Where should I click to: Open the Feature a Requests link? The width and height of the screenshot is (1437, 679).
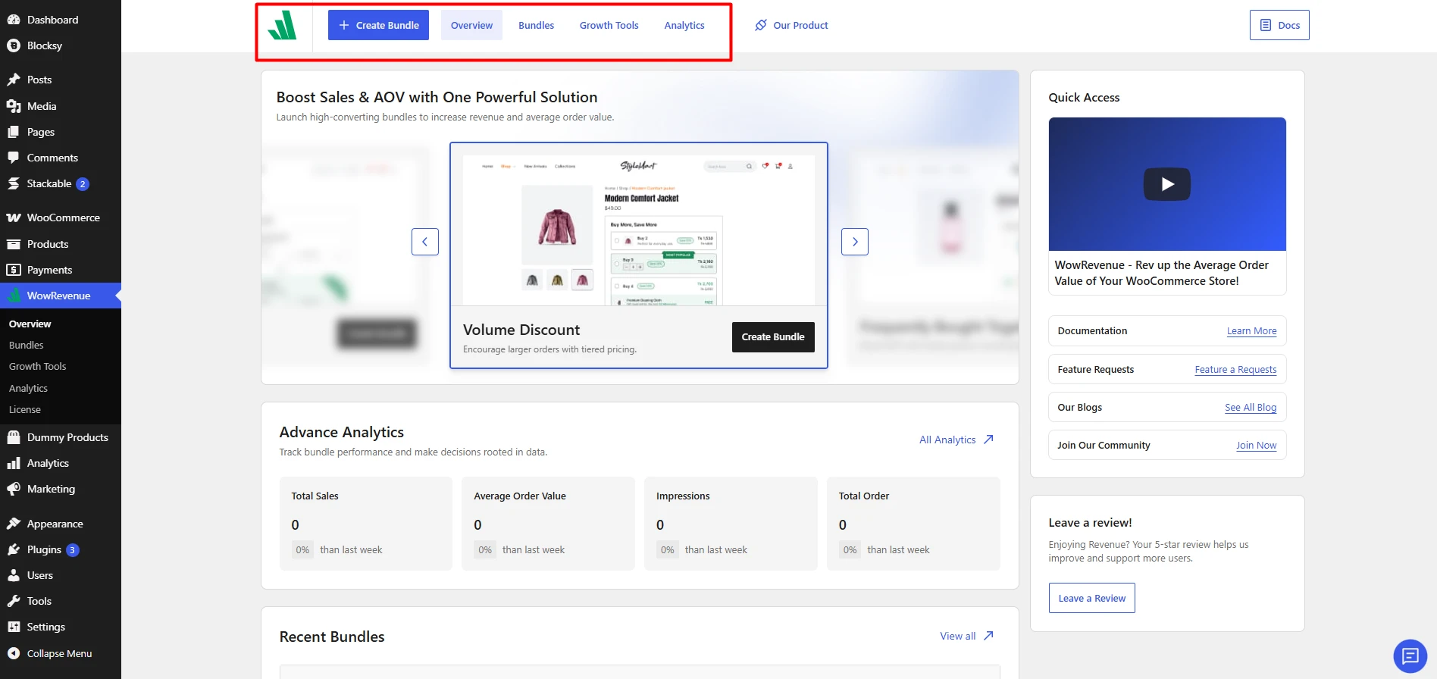1235,370
